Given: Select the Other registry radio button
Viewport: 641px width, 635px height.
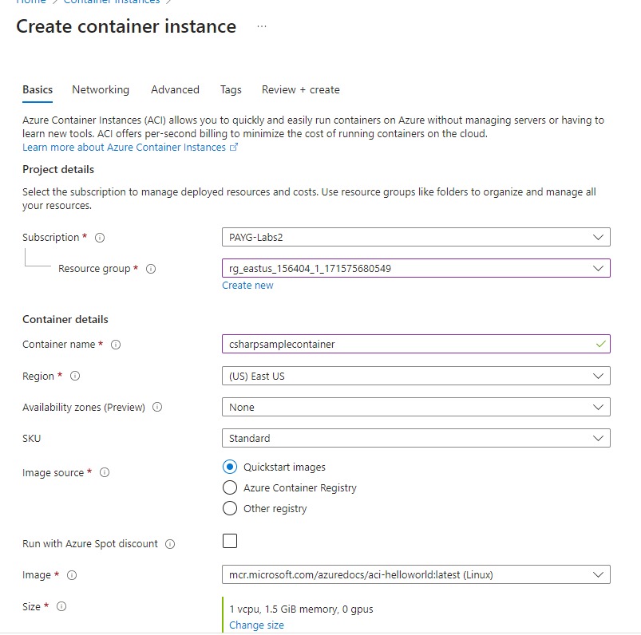Looking at the screenshot, I should pyautogui.click(x=230, y=508).
